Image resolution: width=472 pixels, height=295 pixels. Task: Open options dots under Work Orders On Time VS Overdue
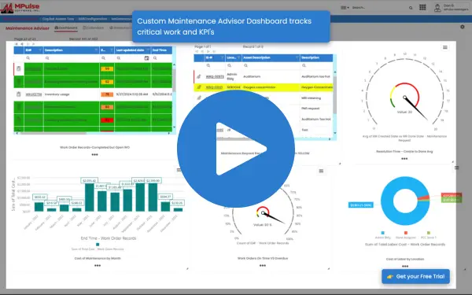tap(263, 266)
